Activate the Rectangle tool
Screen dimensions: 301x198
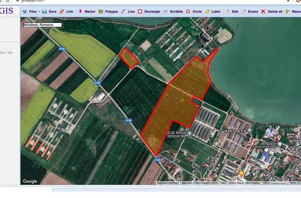point(149,12)
